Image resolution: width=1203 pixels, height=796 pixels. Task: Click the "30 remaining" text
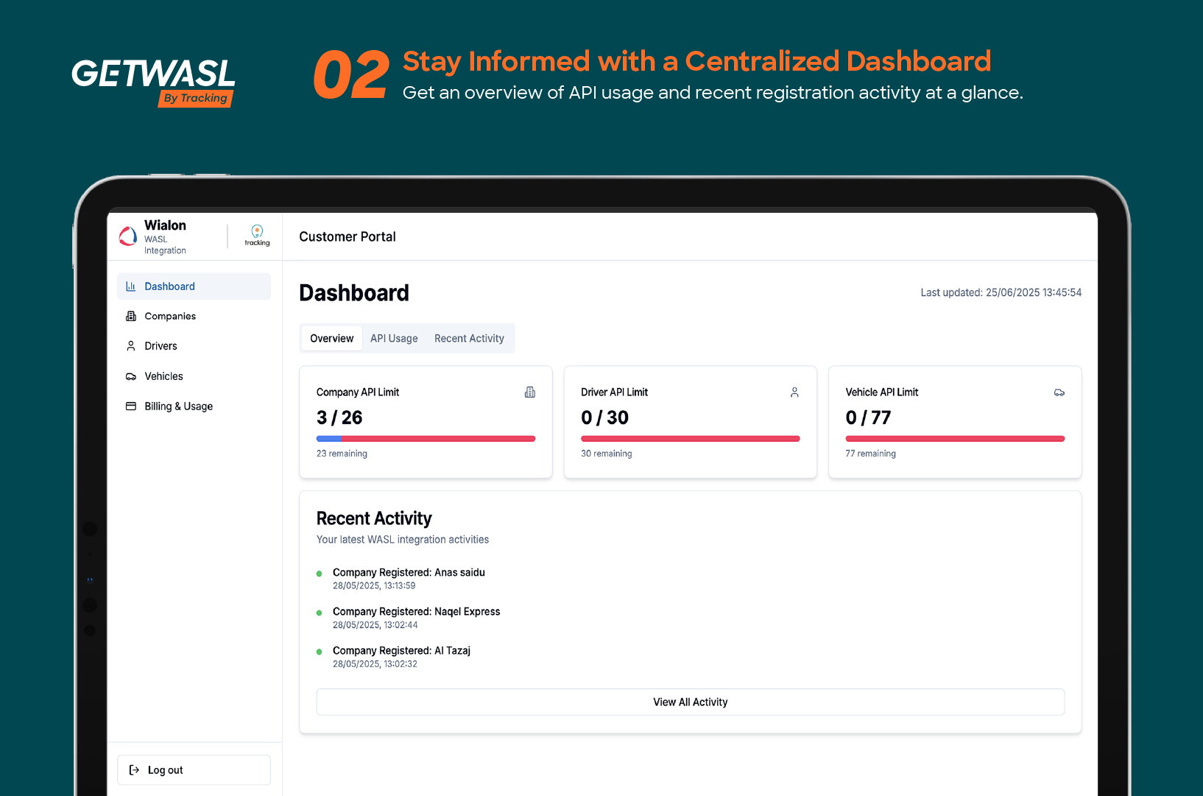[607, 454]
